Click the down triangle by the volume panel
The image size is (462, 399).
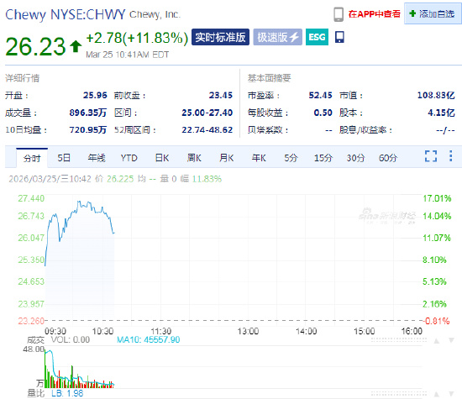[x=451, y=341]
